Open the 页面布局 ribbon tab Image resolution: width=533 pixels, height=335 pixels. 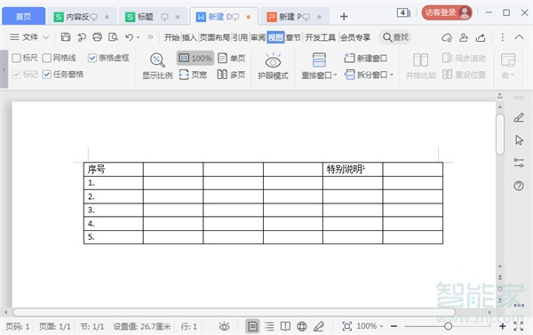214,37
